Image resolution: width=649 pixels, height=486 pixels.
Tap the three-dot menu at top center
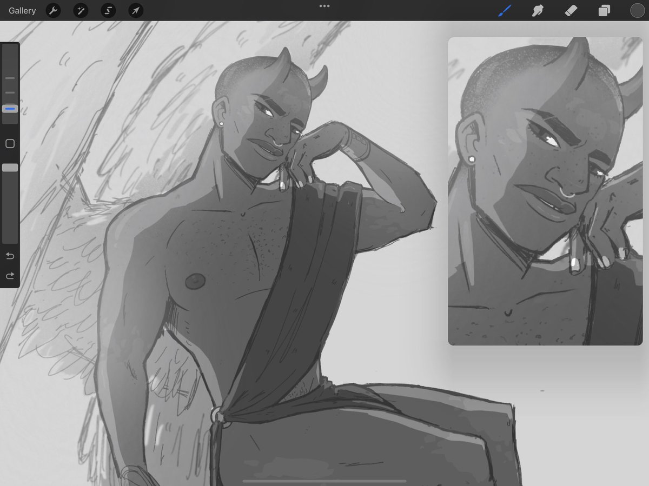(325, 6)
